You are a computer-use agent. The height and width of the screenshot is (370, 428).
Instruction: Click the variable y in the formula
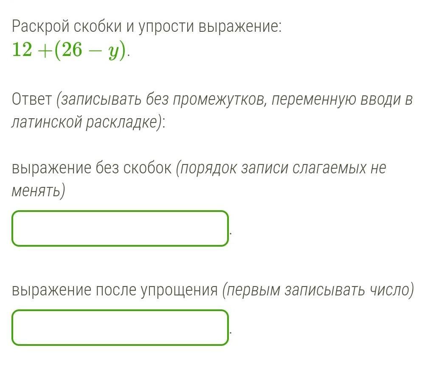[113, 52]
